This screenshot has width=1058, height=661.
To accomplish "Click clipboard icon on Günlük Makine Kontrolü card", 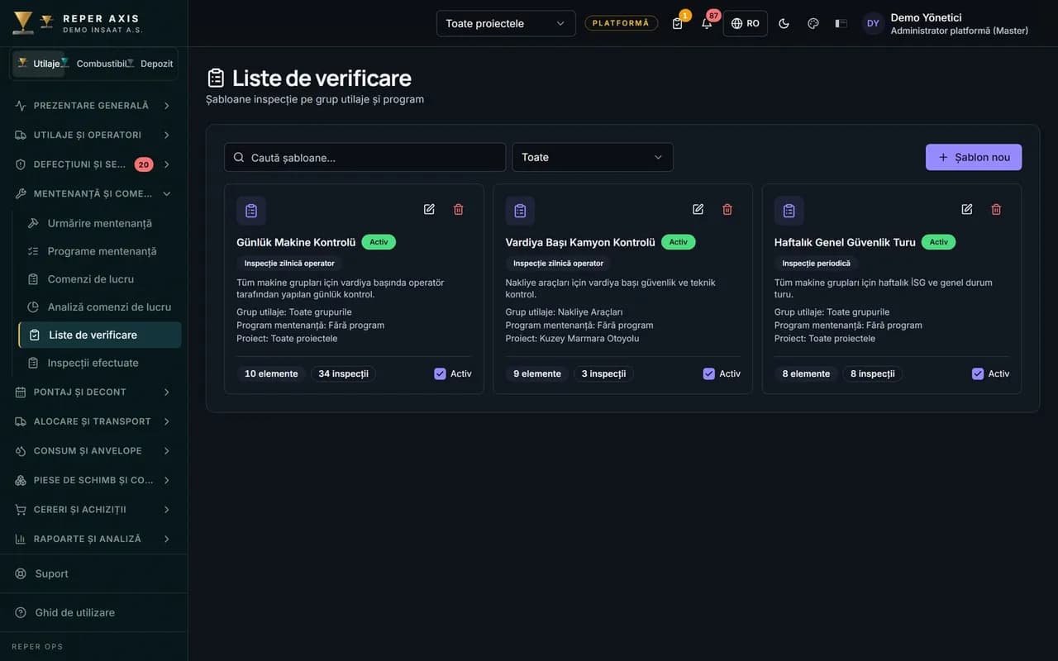I will click(251, 211).
